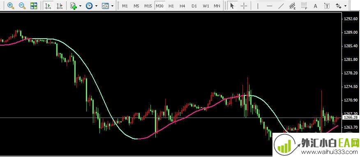Toggle chart shift button
The image size is (360, 157).
click(x=60, y=6)
